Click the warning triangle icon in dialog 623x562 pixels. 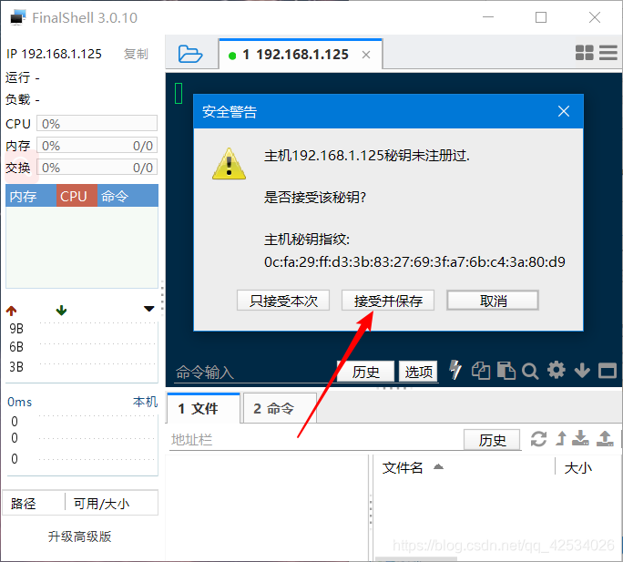(229, 164)
